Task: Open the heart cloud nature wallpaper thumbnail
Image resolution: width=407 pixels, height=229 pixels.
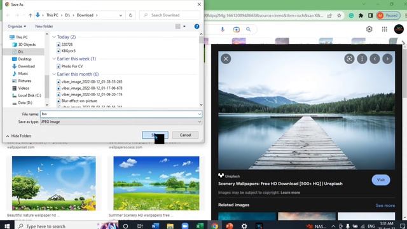Action: [53, 183]
